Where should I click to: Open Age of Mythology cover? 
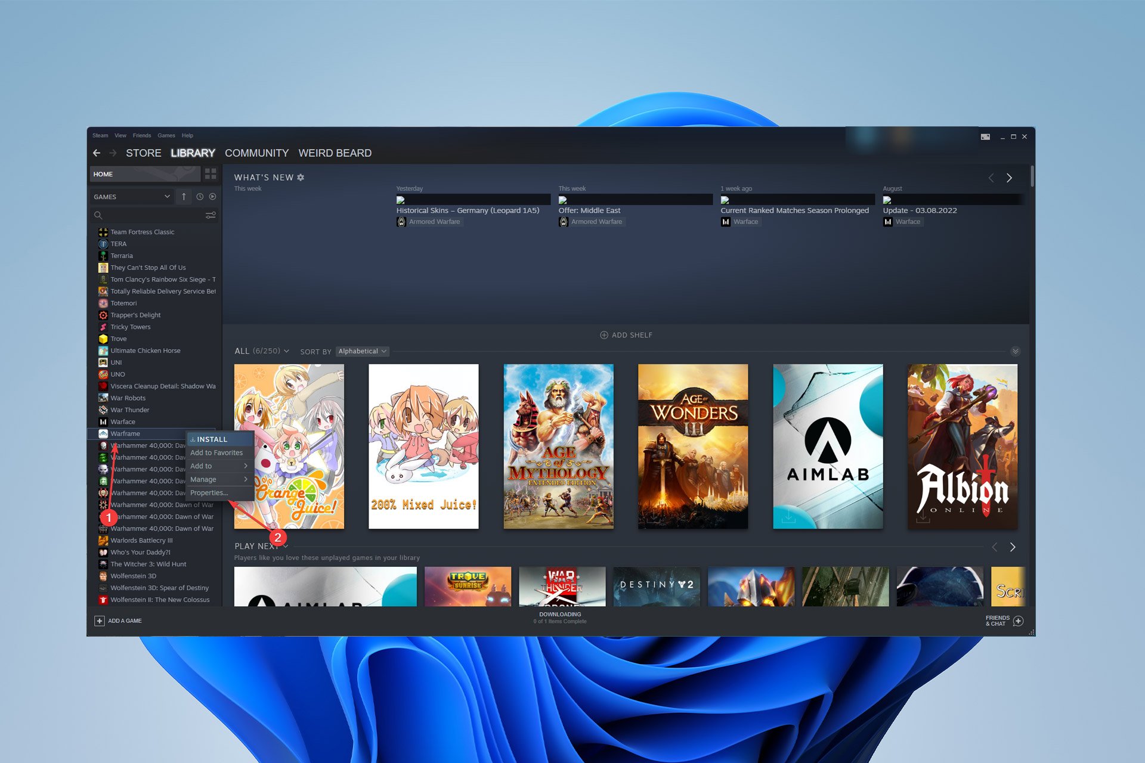click(x=558, y=446)
